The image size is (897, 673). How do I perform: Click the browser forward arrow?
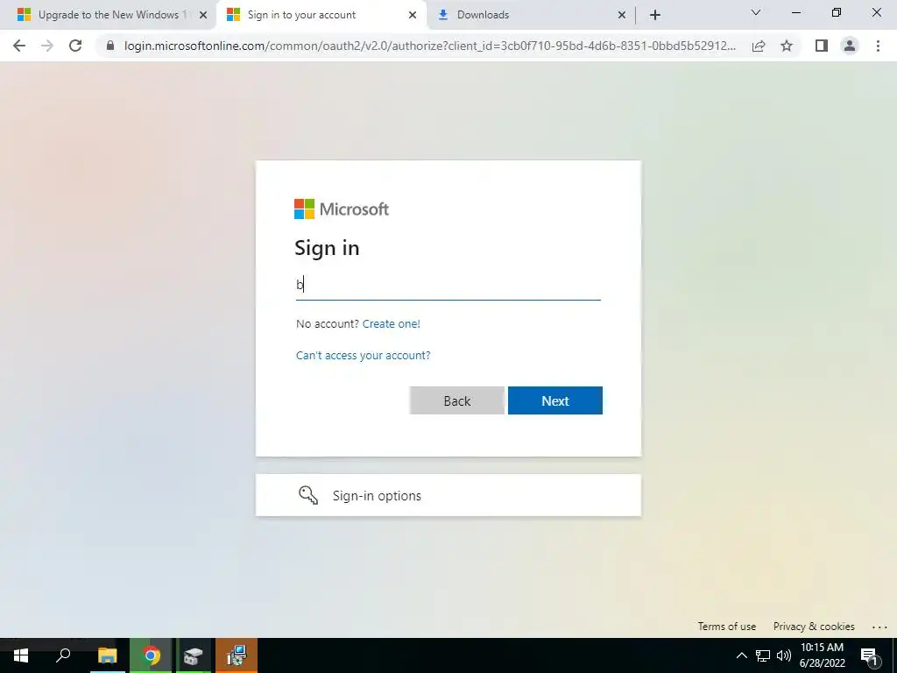click(47, 46)
